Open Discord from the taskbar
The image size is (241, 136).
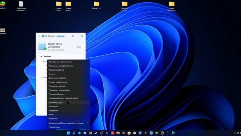tap(85, 133)
